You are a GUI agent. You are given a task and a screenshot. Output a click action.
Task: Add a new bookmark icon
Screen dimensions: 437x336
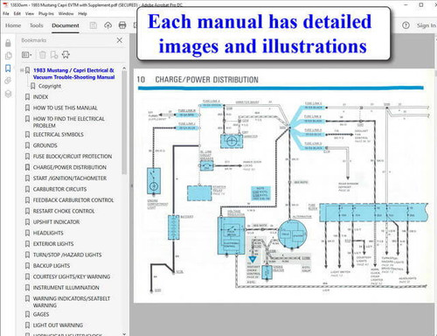pyautogui.click(x=54, y=54)
